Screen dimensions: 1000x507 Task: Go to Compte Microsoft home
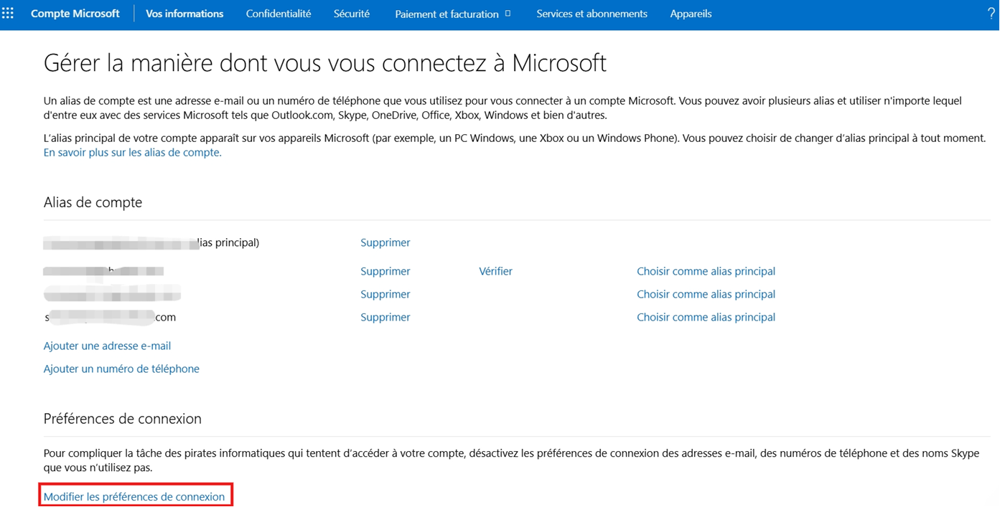coord(75,14)
